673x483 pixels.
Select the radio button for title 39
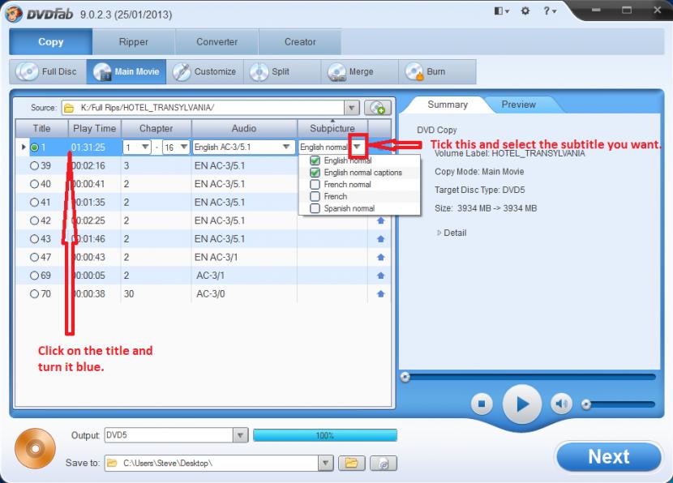34,165
